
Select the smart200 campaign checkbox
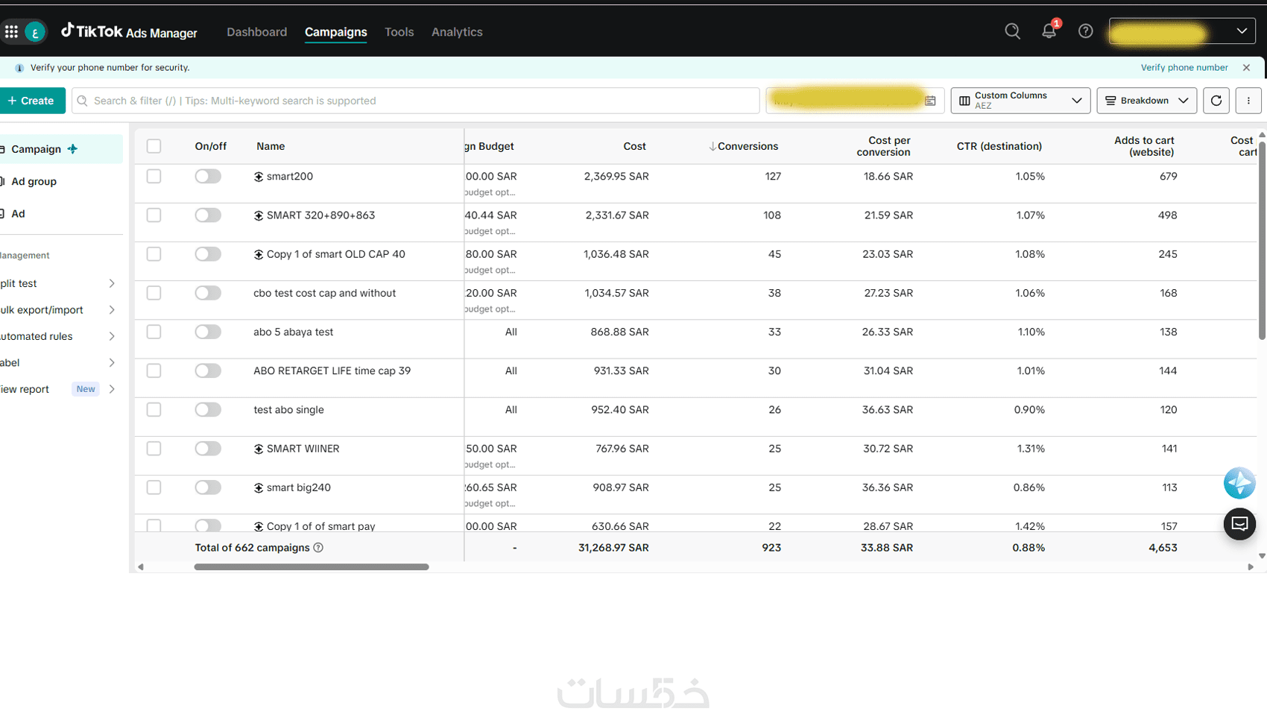[154, 177]
